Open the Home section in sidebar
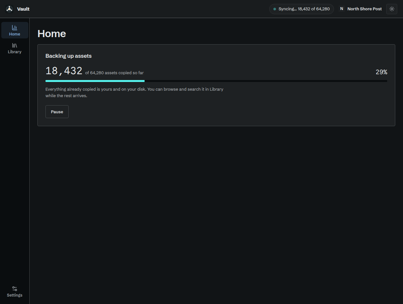Screen dimensions: 403x304 [x=15, y=30]
